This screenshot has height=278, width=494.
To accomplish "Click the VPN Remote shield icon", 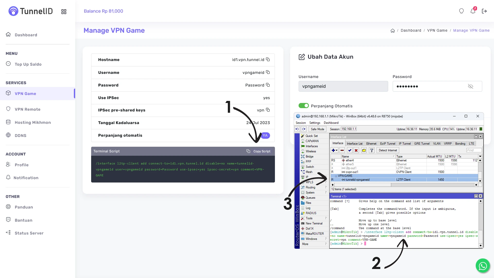I will tap(8, 109).
